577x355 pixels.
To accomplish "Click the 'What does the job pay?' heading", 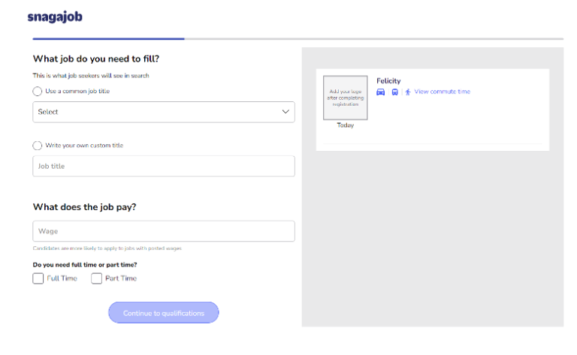I will pos(84,206).
